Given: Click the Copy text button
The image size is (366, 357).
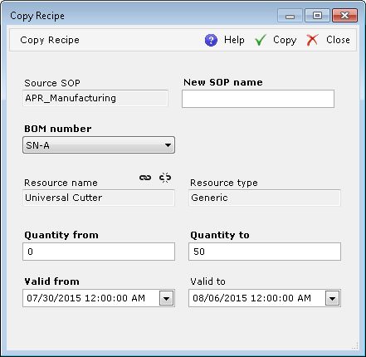Looking at the screenshot, I should (x=285, y=40).
